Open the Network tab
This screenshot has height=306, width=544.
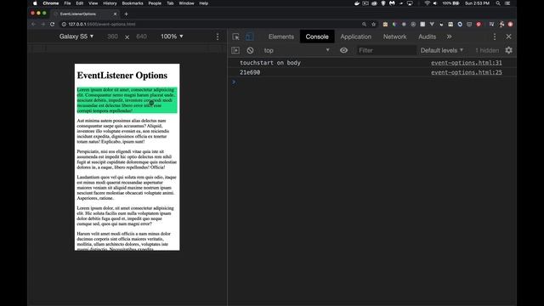[394, 37]
